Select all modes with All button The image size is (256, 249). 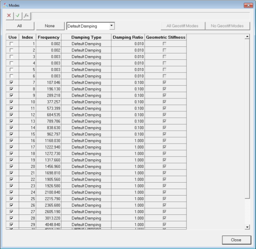pyautogui.click(x=20, y=26)
